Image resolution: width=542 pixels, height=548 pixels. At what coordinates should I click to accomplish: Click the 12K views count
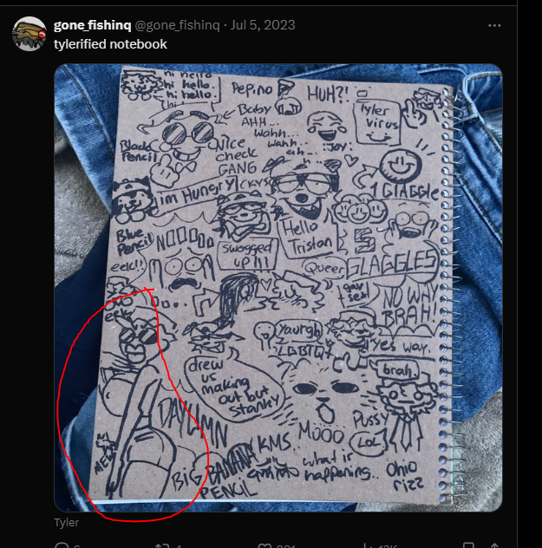click(x=388, y=546)
